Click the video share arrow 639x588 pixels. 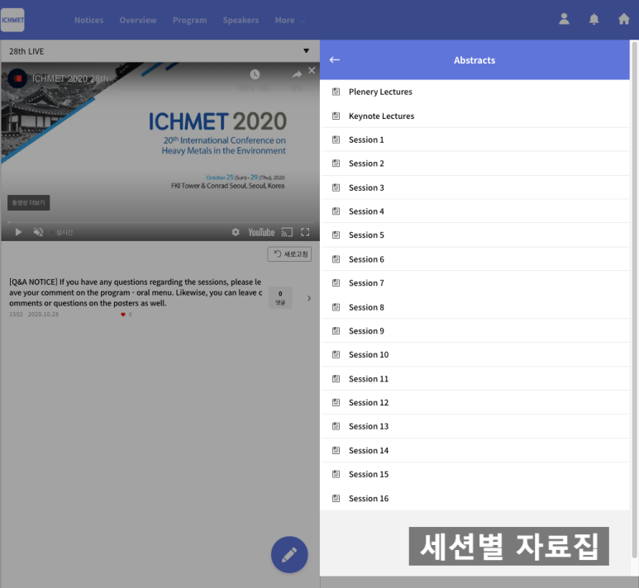[297, 74]
